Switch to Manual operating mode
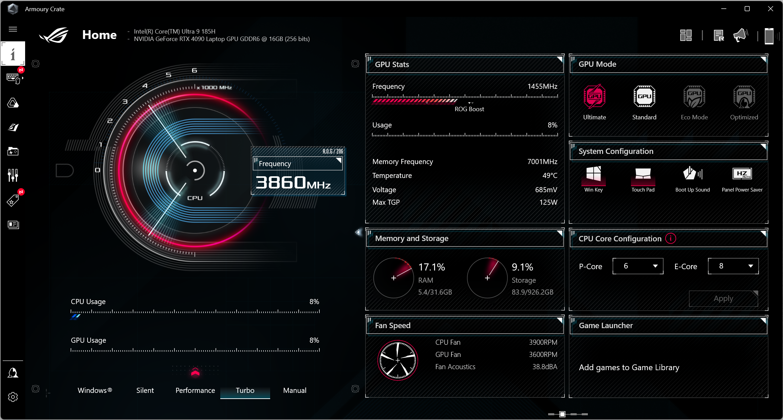 (x=295, y=391)
